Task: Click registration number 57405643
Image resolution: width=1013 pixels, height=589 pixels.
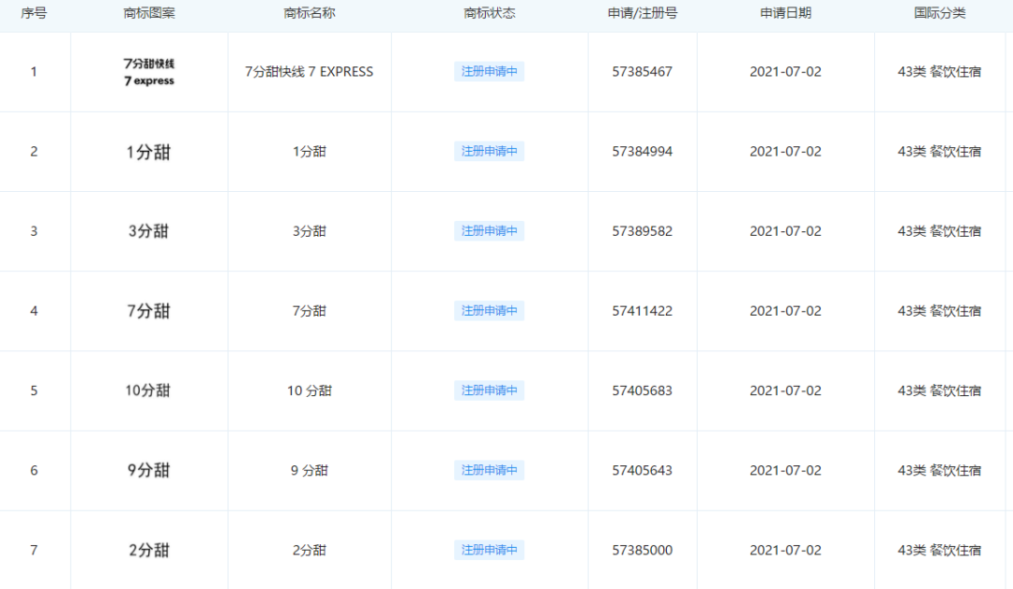Action: [643, 470]
